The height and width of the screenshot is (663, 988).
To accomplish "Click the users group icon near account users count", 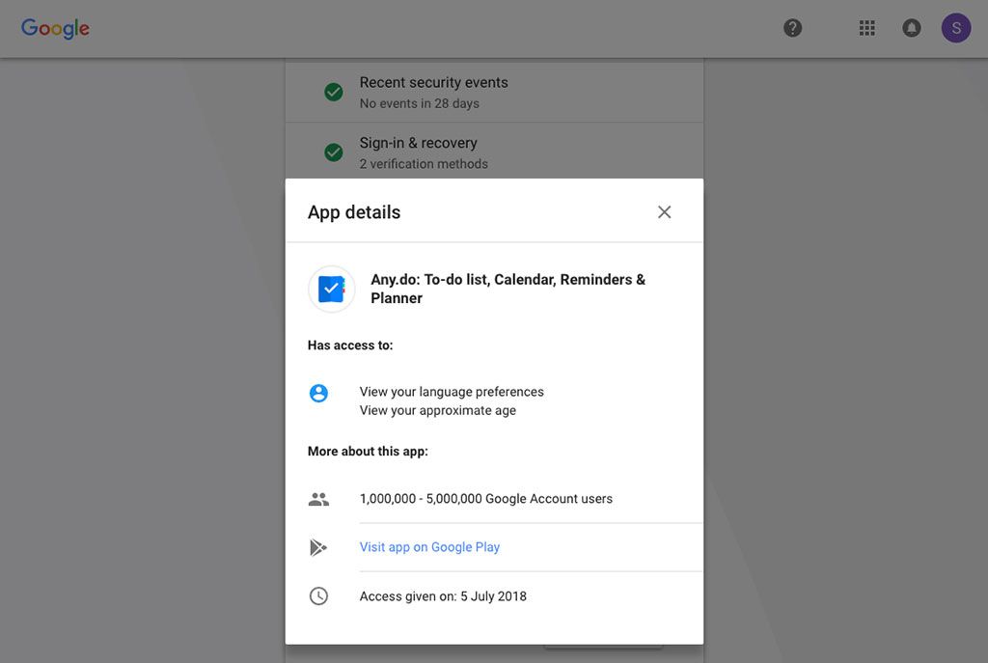I will coord(319,499).
